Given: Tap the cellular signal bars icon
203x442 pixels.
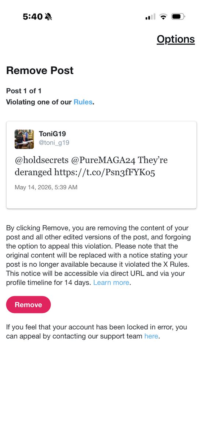Looking at the screenshot, I should point(150,17).
